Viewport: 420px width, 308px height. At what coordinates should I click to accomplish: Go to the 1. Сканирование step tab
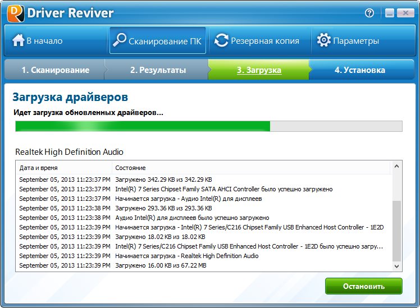coord(55,70)
